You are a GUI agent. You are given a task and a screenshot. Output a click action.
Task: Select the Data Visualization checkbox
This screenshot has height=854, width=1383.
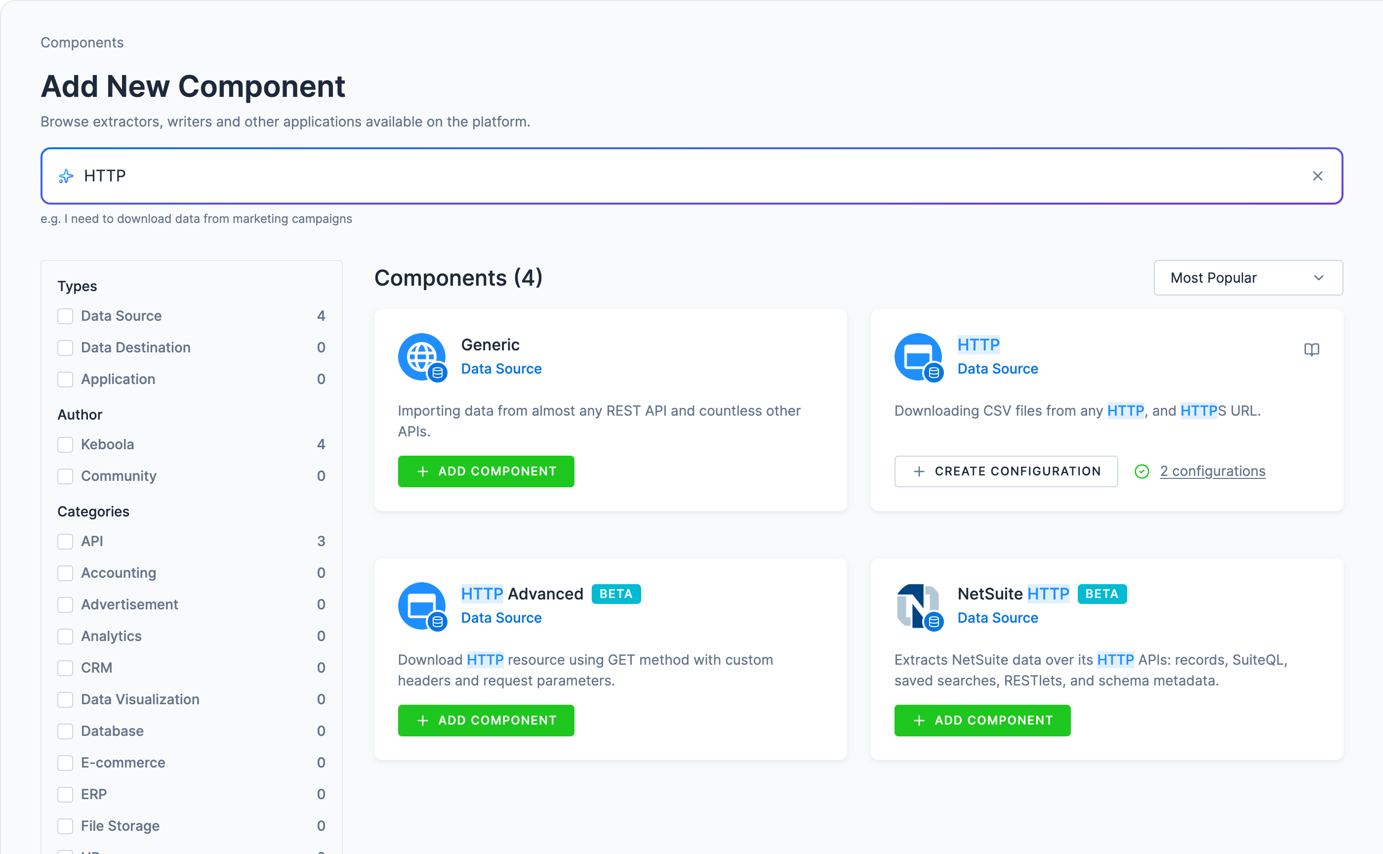(66, 700)
